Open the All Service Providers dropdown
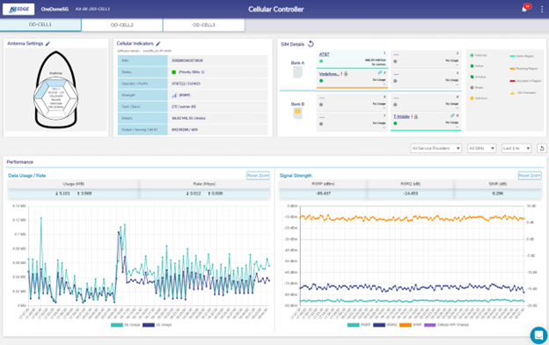The width and height of the screenshot is (549, 345). 436,148
